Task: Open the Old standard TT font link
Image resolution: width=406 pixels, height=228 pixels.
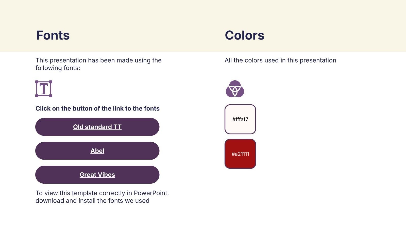Action: tap(97, 127)
